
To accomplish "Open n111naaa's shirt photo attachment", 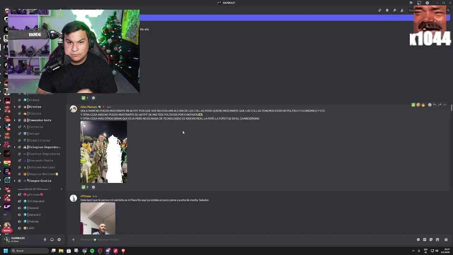I will point(98,219).
